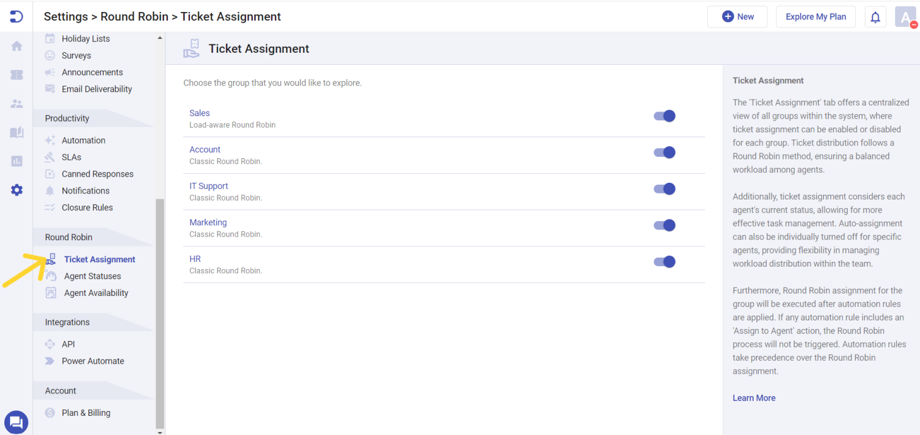Click the up arrow atop the sidebar scrollbar
The image size is (920, 435).
159,38
